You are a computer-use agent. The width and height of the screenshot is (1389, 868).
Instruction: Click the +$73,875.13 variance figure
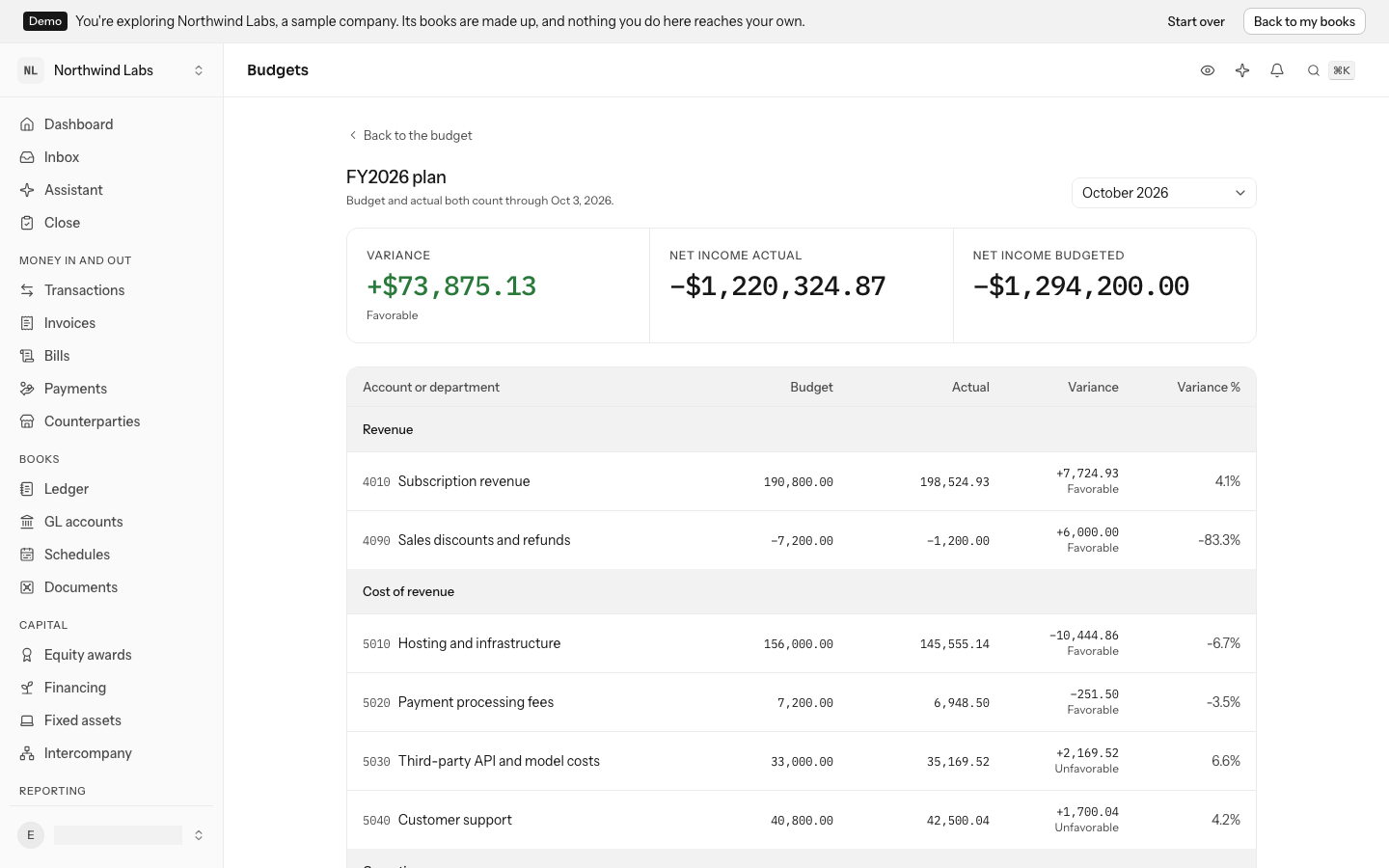click(451, 286)
